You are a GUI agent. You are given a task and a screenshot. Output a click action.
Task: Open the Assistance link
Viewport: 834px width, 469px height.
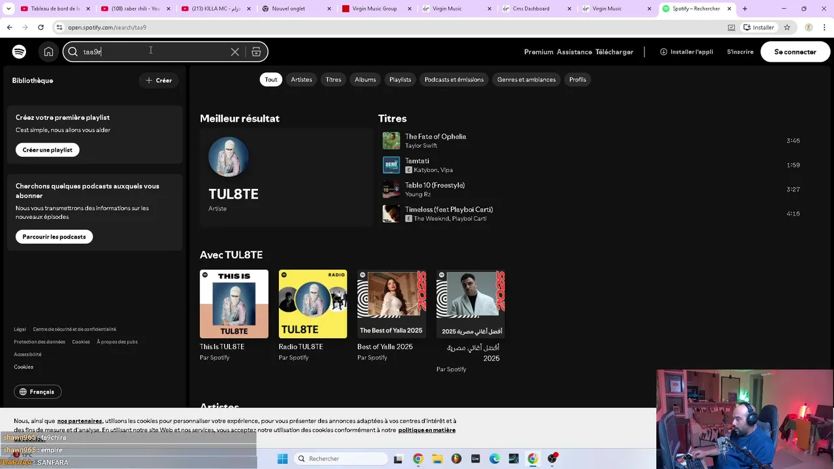click(x=574, y=52)
